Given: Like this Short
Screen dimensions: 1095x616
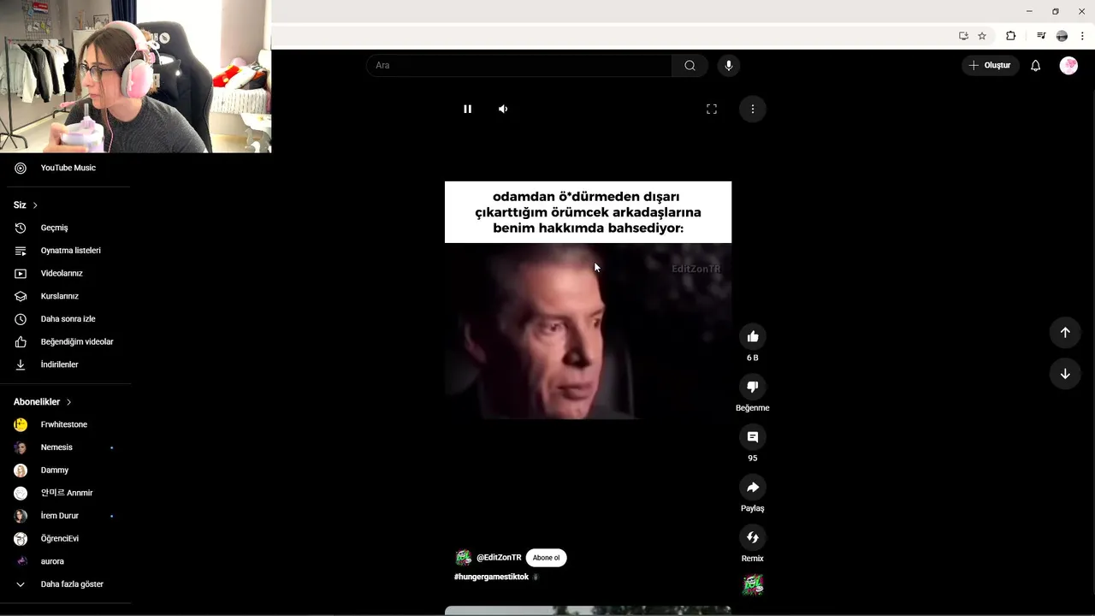Looking at the screenshot, I should (753, 336).
